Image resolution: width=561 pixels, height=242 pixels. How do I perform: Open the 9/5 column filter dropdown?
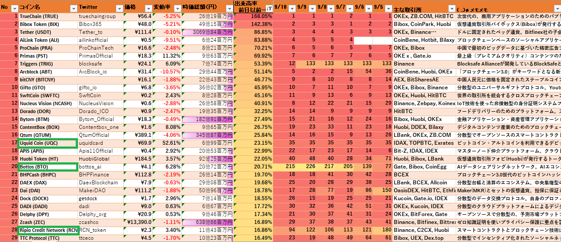point(388,8)
